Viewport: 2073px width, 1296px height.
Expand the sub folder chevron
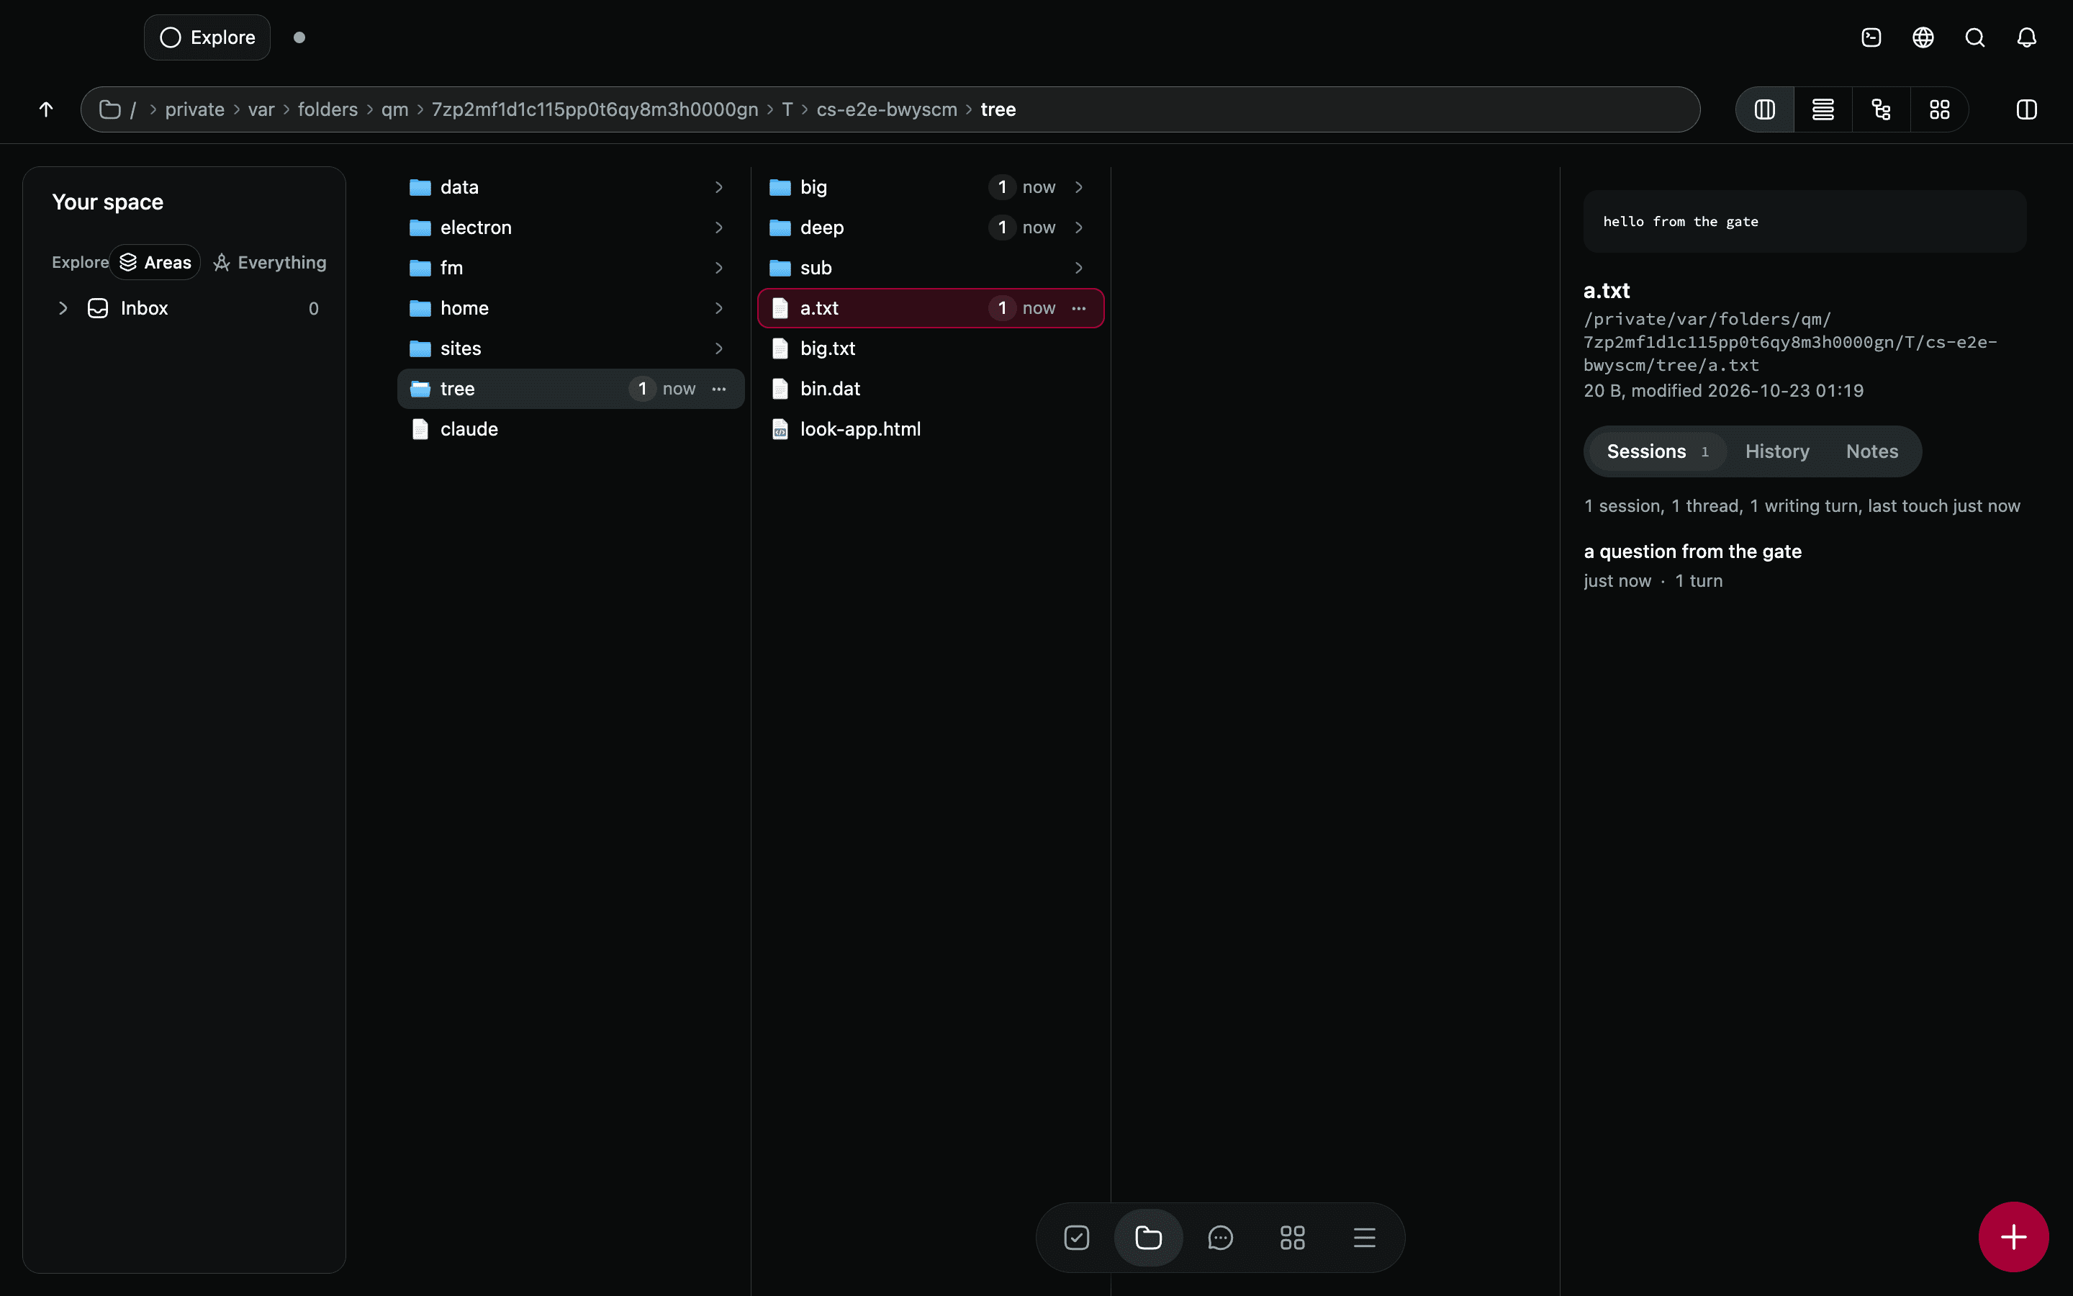click(x=1078, y=267)
